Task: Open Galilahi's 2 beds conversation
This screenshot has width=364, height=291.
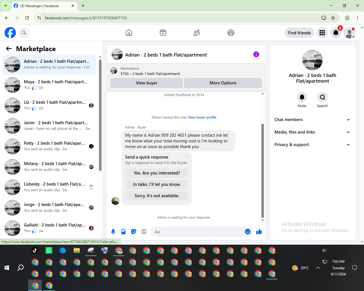Action: [x=49, y=228]
